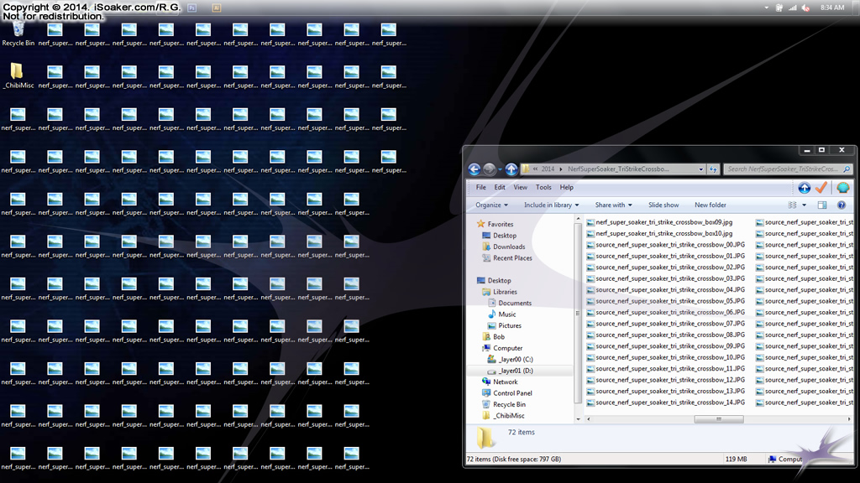Select nerf_super_soaker_tri_strike_crossbow_box09.jpg
860x483 pixels.
coord(660,222)
